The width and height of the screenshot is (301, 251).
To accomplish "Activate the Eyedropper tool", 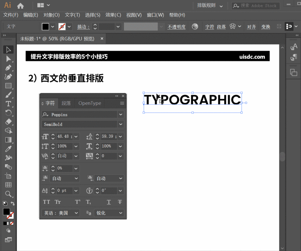I will 8,149.
